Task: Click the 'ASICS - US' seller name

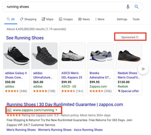Action: click(x=69, y=86)
